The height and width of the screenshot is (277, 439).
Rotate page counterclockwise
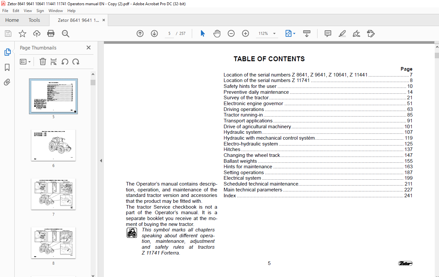(x=65, y=62)
